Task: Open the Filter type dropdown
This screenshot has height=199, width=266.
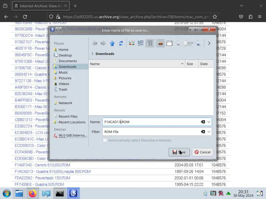Action: (209, 132)
